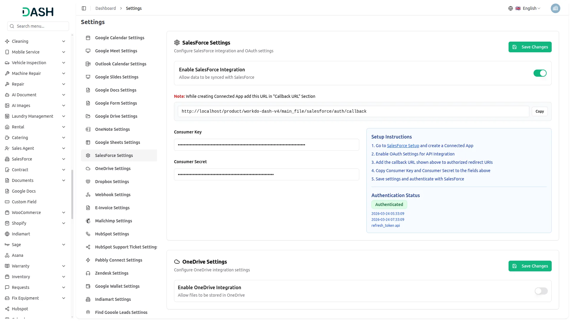571x321 pixels.
Task: Click the Google Wallet Settings icon
Action: pyautogui.click(x=88, y=286)
